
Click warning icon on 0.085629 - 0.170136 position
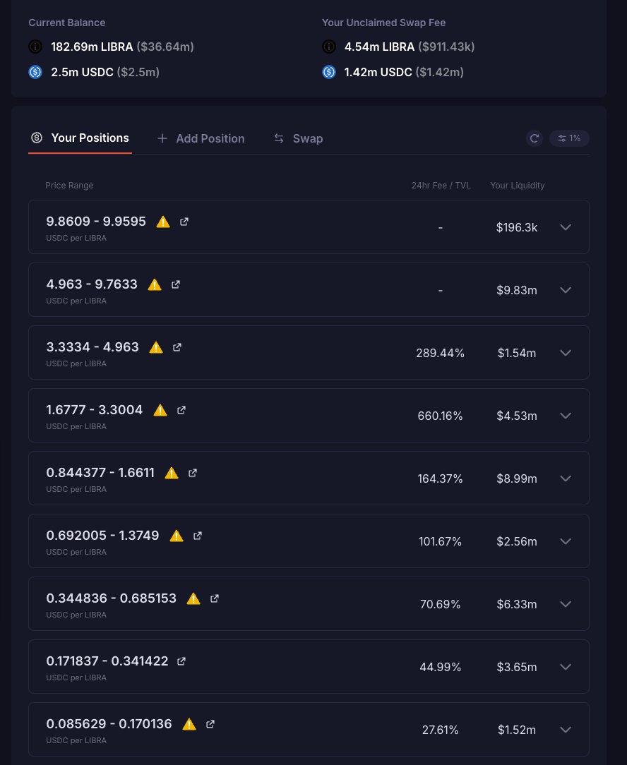pos(189,724)
